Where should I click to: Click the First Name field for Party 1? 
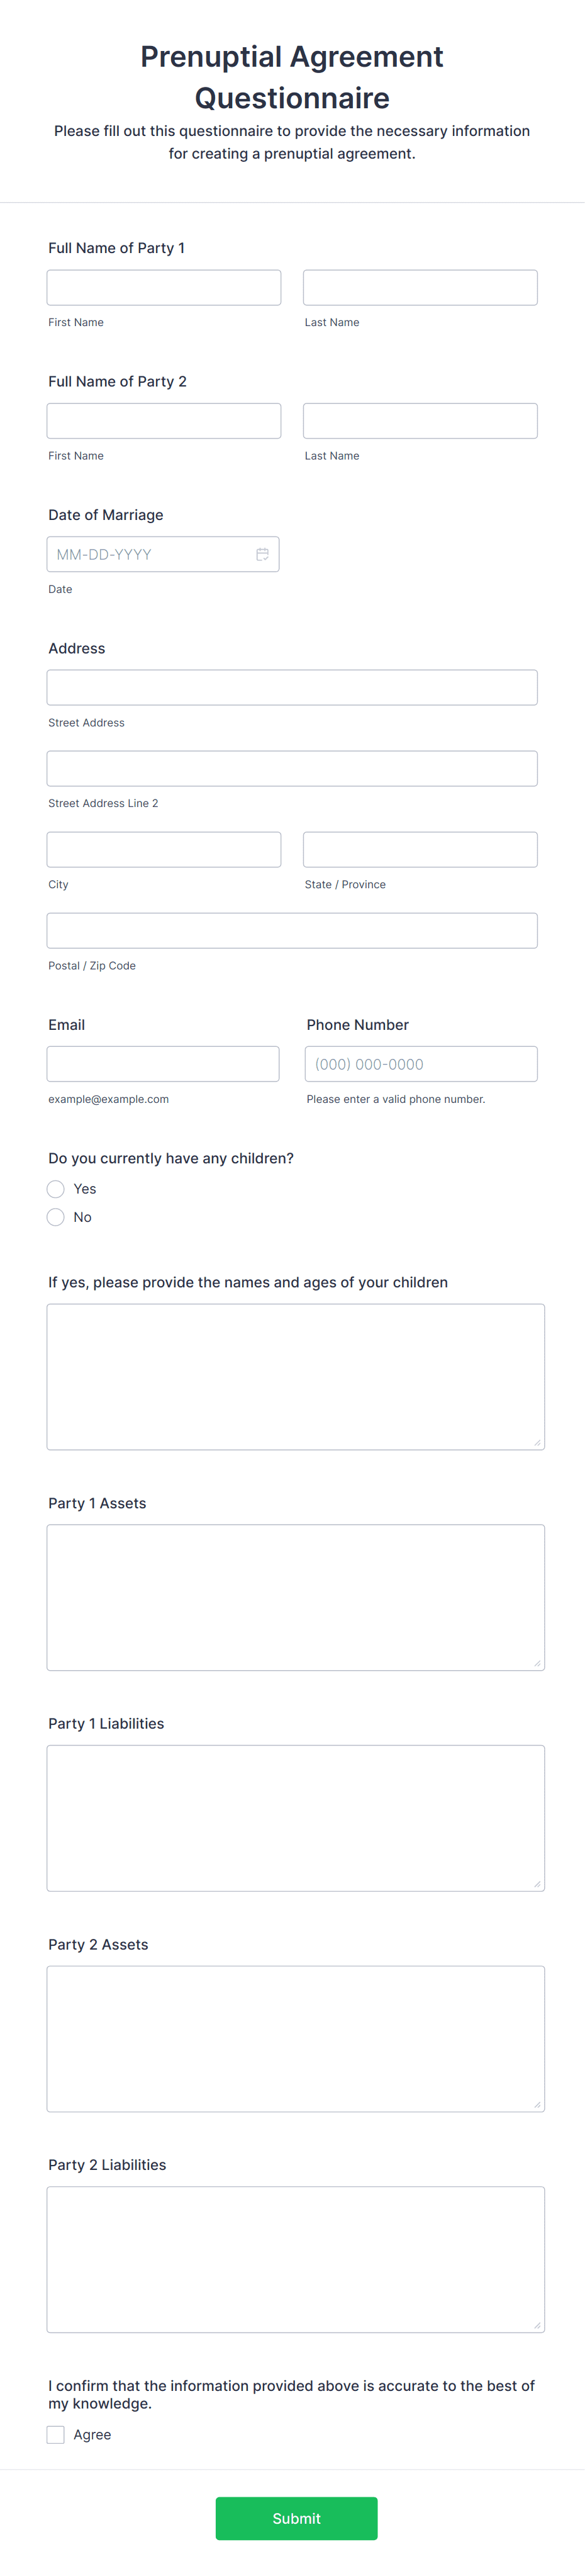[x=163, y=287]
